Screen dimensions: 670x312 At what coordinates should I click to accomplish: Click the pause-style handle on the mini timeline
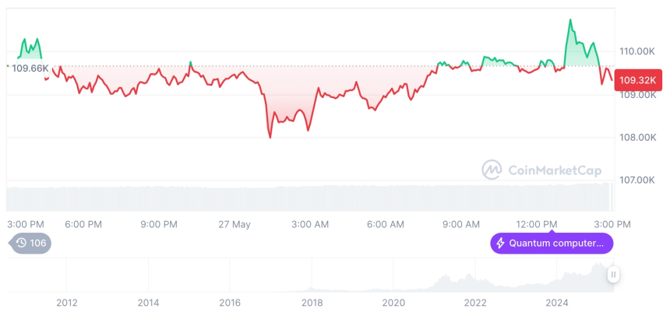point(614,275)
